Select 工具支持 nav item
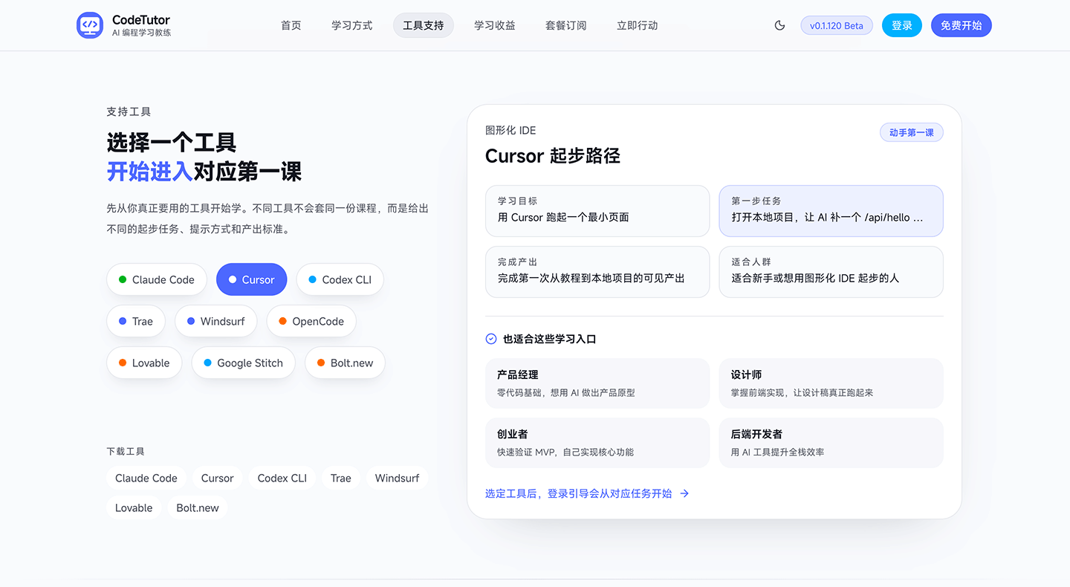 click(x=424, y=25)
